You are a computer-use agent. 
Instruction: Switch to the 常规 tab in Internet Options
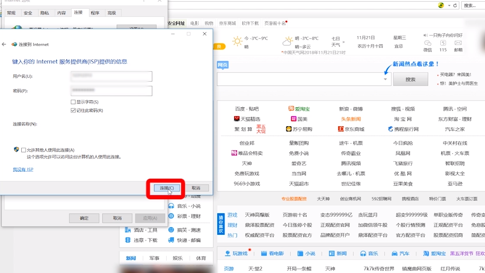11,13
